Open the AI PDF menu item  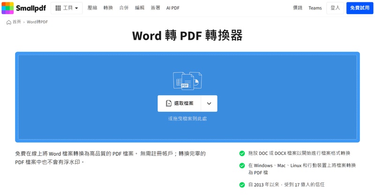pyautogui.click(x=172, y=8)
